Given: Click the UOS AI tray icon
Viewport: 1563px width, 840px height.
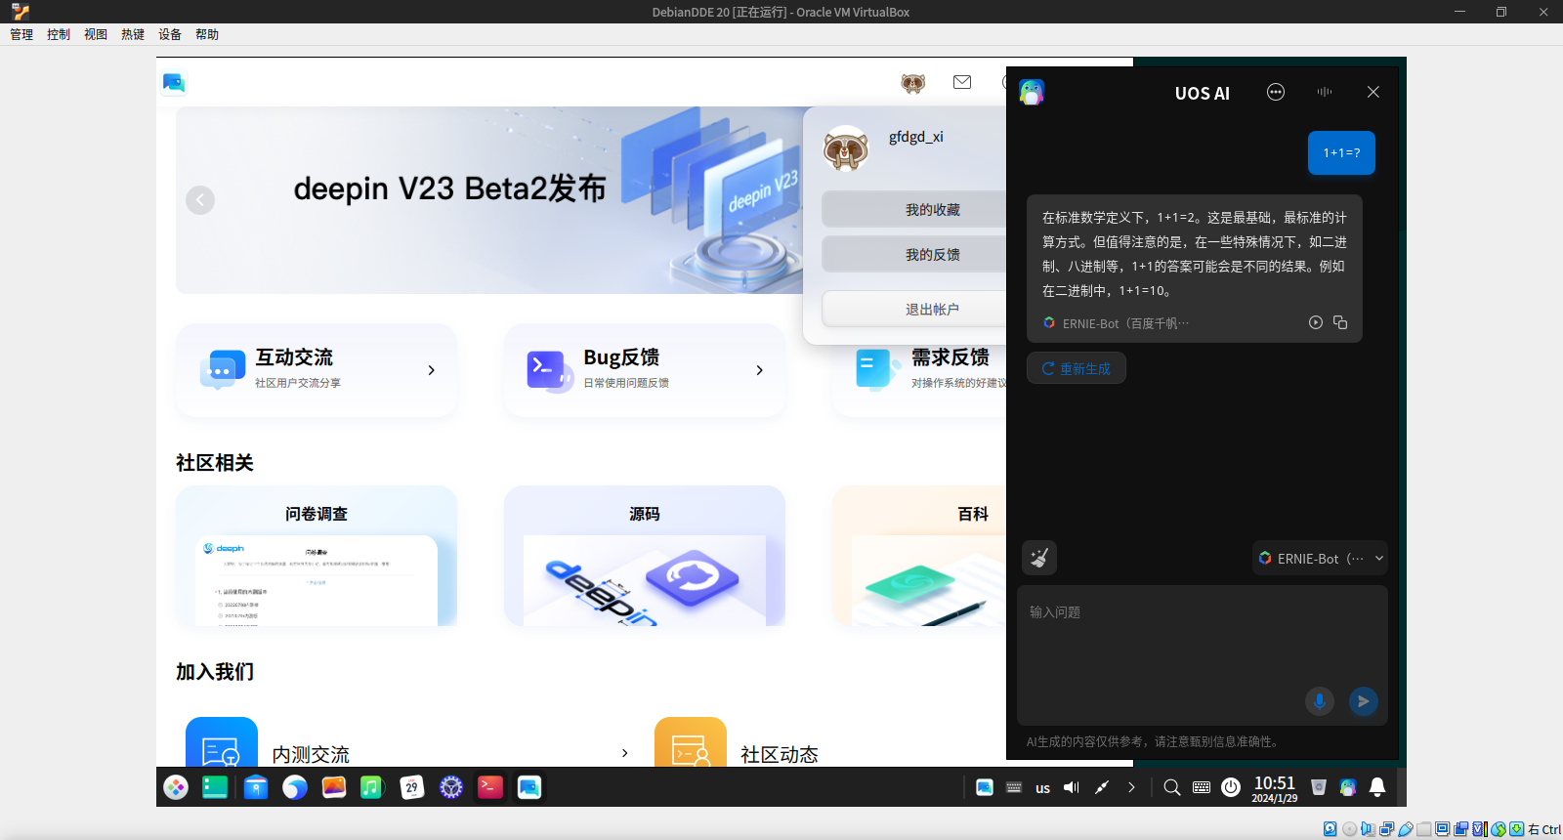Looking at the screenshot, I should pyautogui.click(x=1348, y=787).
